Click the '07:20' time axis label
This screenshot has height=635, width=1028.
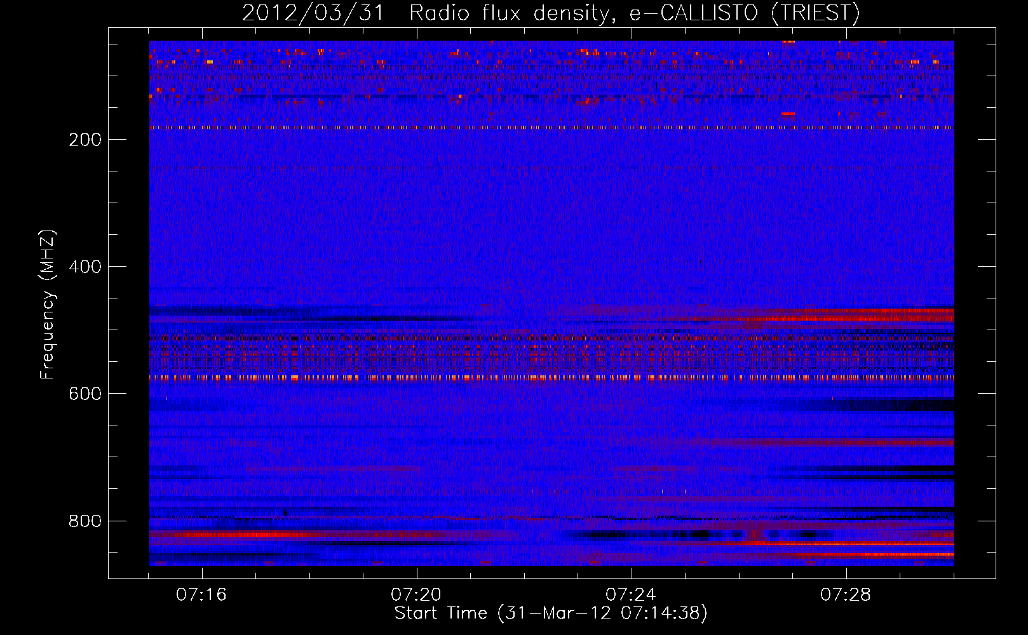[x=416, y=595]
